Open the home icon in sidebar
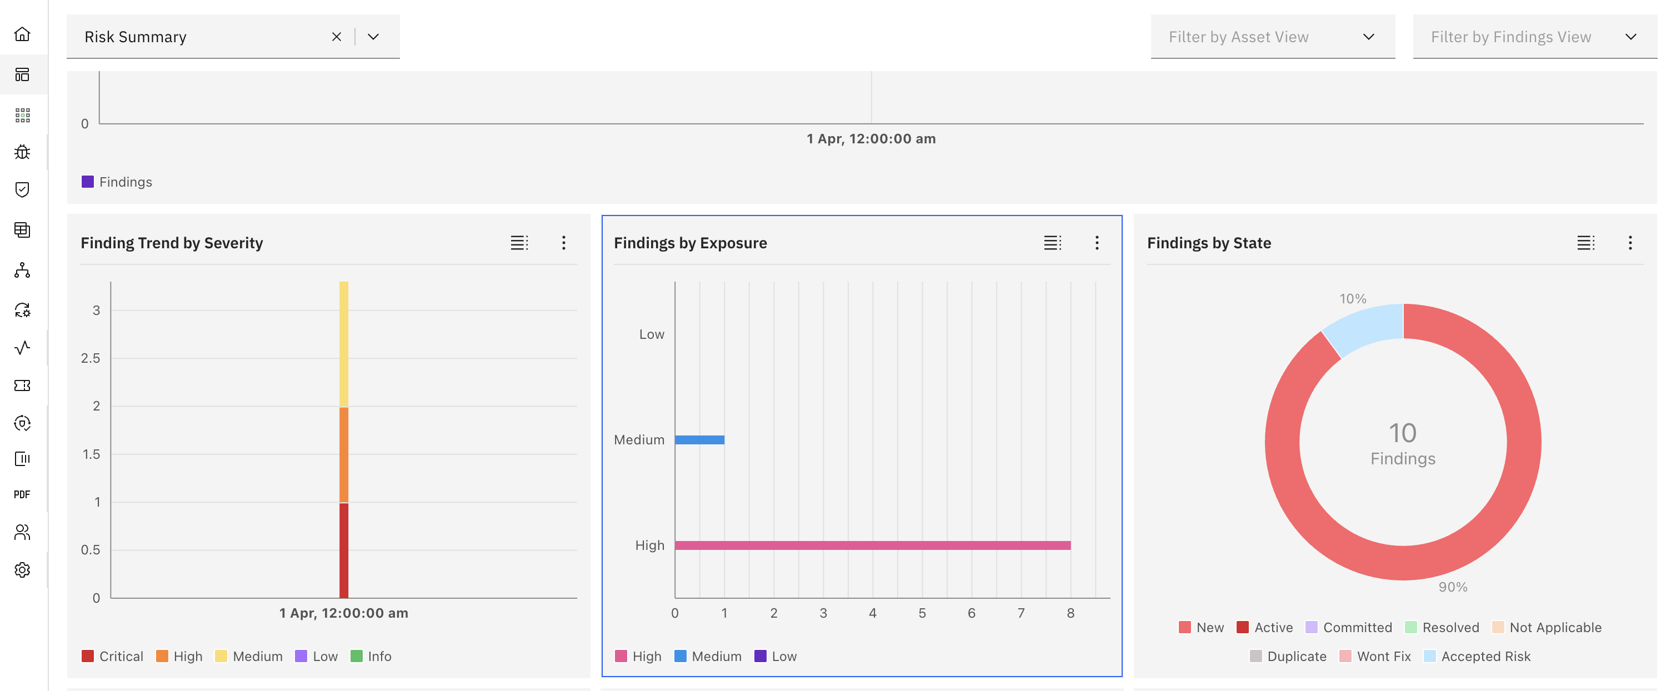 [x=22, y=34]
